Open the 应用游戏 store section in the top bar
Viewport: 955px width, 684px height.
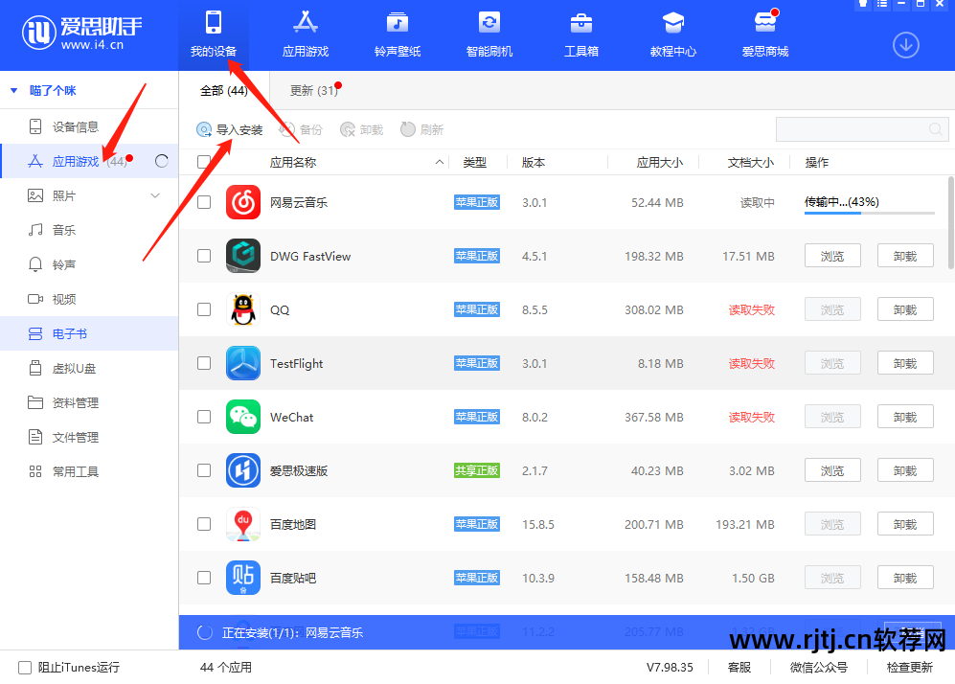click(x=306, y=34)
